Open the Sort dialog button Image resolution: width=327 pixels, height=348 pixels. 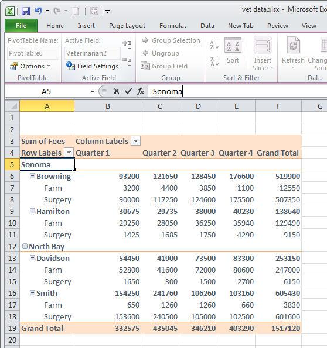233,51
